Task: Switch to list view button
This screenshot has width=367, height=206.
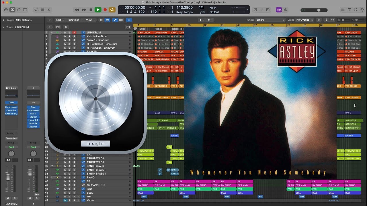Action: [x=107, y=20]
